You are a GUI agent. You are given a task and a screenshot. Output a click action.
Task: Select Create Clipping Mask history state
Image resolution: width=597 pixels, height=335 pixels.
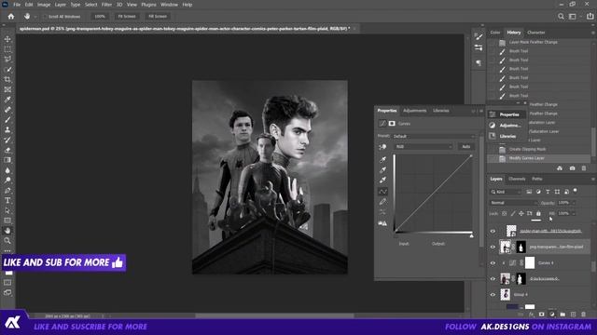[x=539, y=149]
